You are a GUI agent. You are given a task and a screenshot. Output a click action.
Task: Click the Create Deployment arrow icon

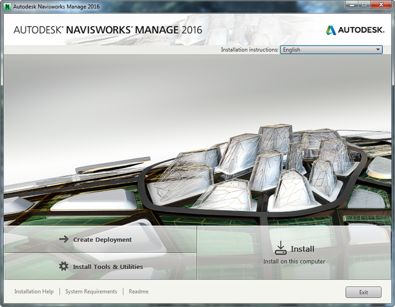(x=64, y=239)
